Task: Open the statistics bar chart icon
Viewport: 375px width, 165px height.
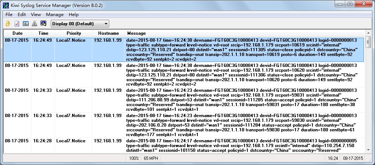Action: click(x=26, y=23)
